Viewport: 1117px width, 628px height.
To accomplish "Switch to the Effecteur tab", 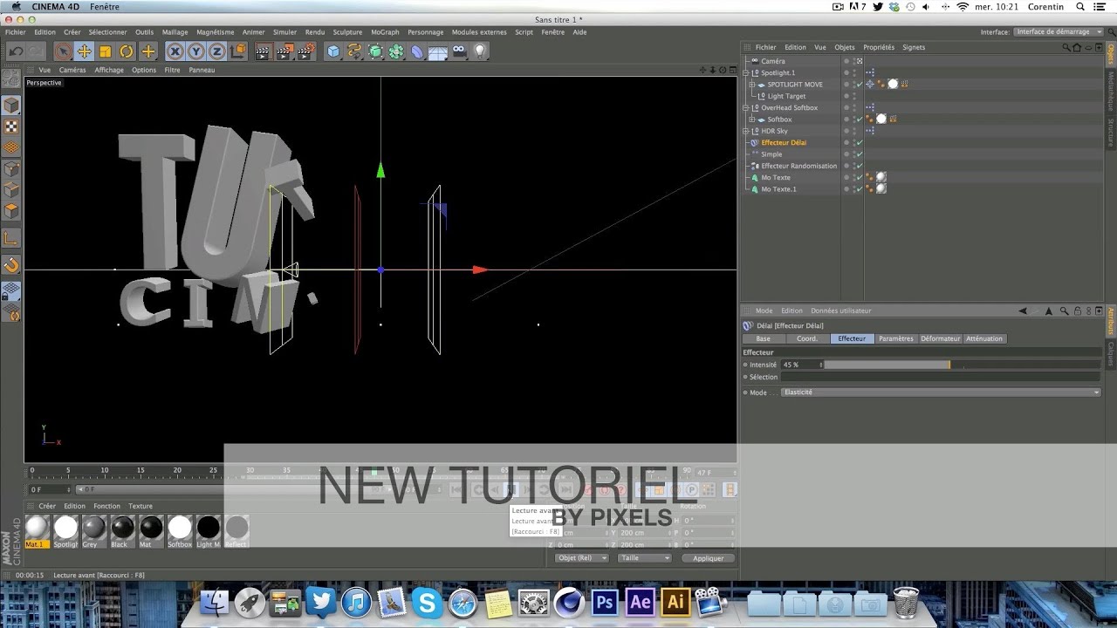I will (852, 338).
